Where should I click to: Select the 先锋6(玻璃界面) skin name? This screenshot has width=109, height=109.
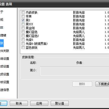click(37, 44)
